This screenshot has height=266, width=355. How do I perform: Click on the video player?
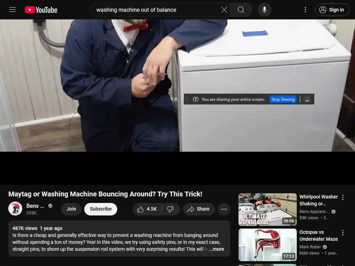click(177, 86)
